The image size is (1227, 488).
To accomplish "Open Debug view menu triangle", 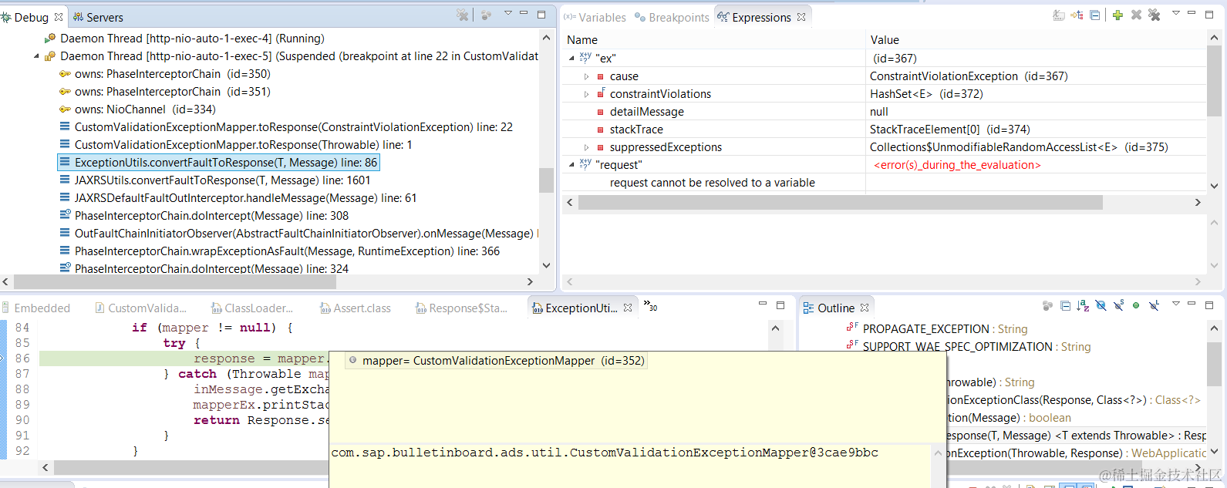I will click(508, 13).
